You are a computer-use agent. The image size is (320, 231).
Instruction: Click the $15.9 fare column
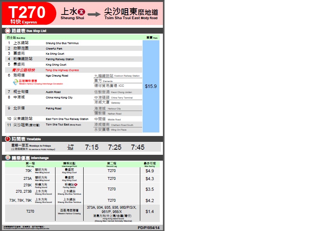point(151,86)
